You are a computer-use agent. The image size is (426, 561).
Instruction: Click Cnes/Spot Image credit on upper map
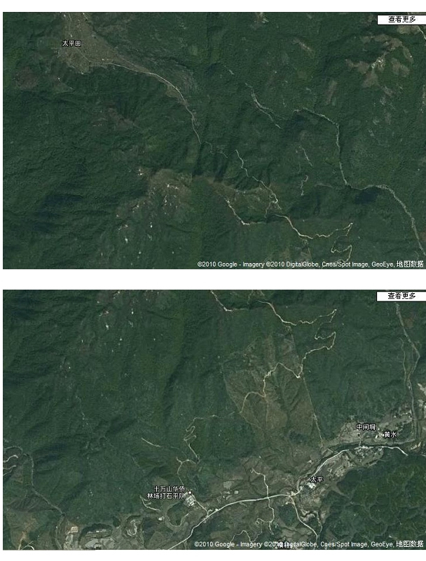point(345,264)
